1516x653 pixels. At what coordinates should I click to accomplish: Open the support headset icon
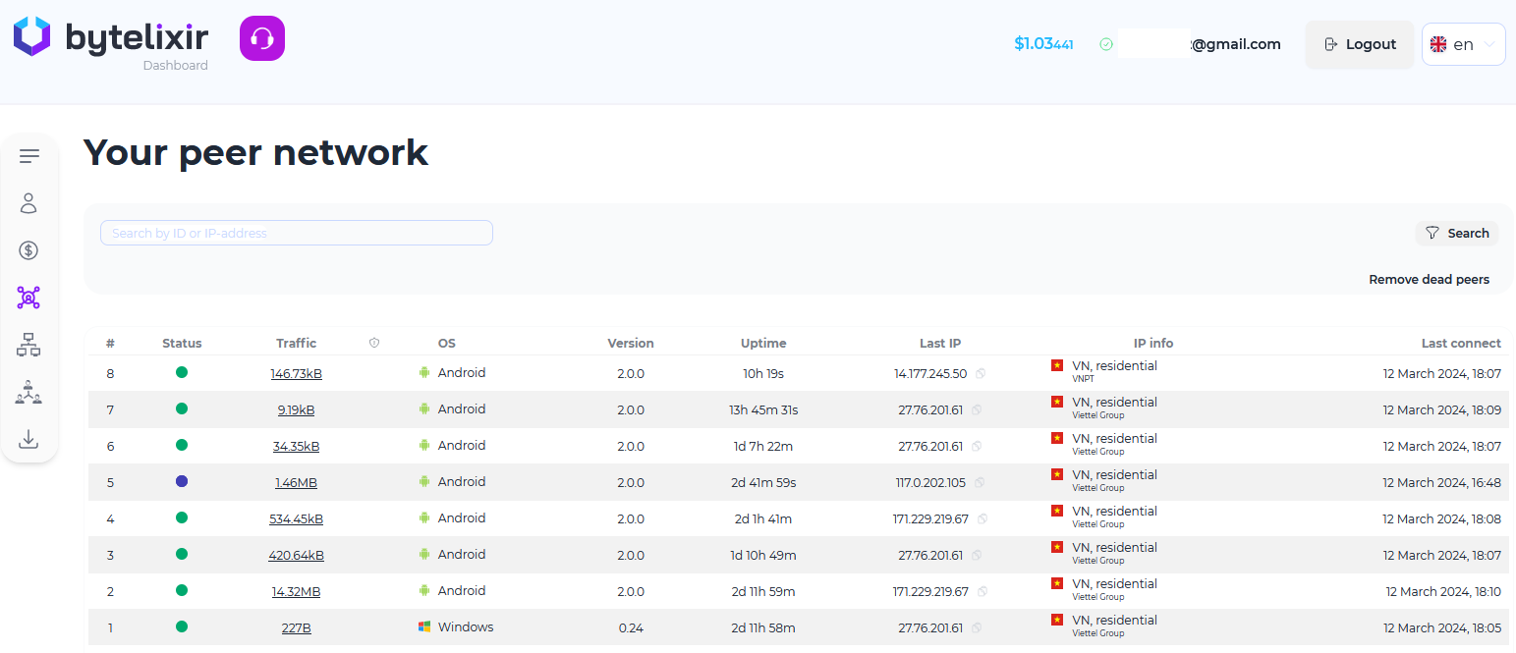point(262,38)
